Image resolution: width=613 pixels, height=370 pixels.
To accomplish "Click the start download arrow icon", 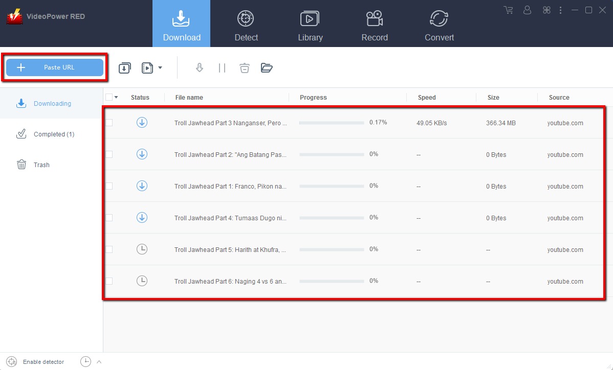I will tap(200, 68).
